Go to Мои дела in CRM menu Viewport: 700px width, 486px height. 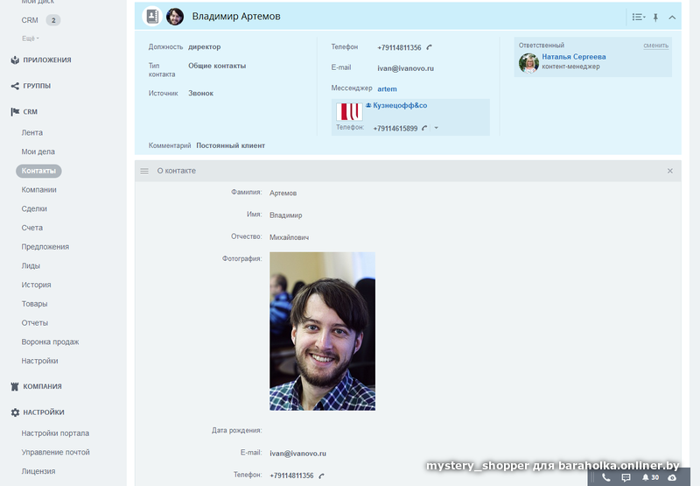pyautogui.click(x=38, y=151)
